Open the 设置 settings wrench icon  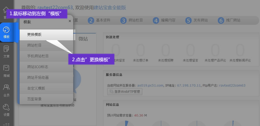pyautogui.click(x=6, y=110)
